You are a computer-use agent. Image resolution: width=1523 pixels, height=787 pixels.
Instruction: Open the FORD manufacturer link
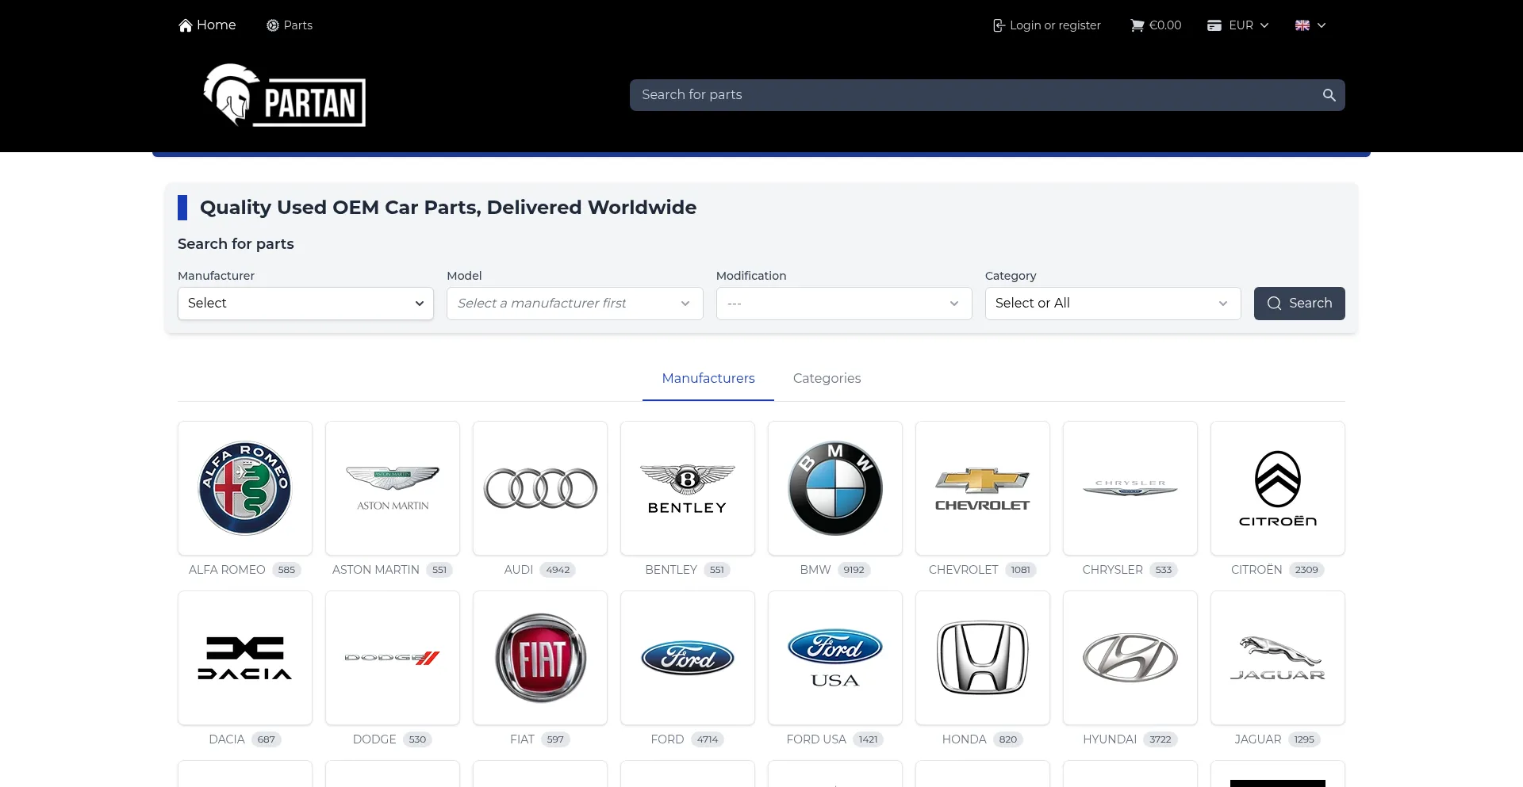click(x=667, y=739)
